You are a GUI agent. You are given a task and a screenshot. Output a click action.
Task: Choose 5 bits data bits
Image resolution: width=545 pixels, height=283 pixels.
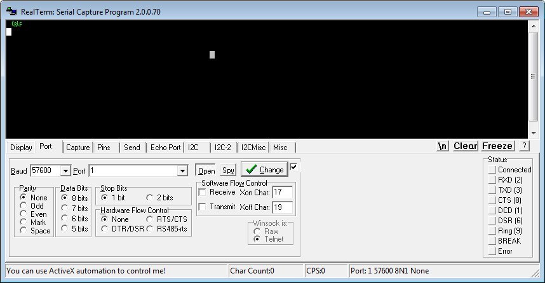pyautogui.click(x=64, y=228)
